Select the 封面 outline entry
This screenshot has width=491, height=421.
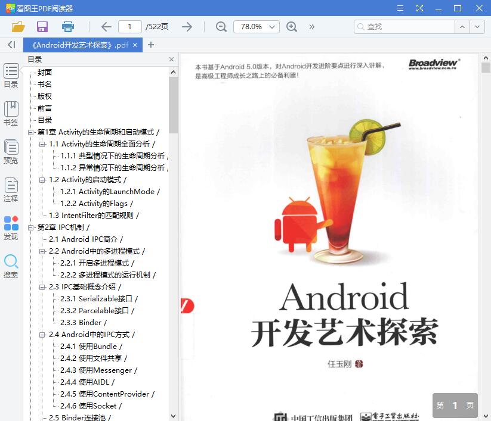pyautogui.click(x=45, y=73)
